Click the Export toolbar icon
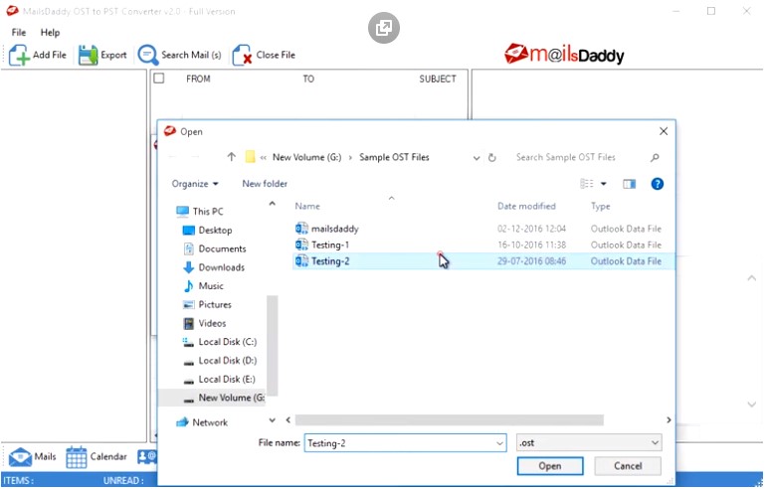 [x=88, y=55]
